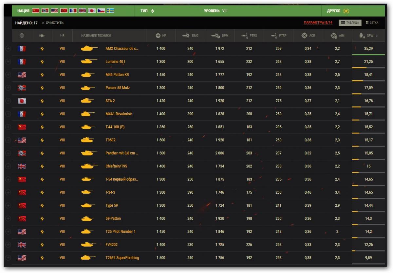The image size is (393, 273).
Task: Select the China flag in nation filter
Action: [x=64, y=11]
